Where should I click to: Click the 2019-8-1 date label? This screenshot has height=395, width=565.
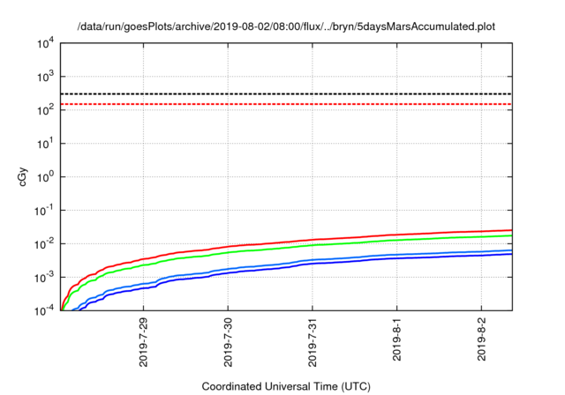[x=396, y=339]
